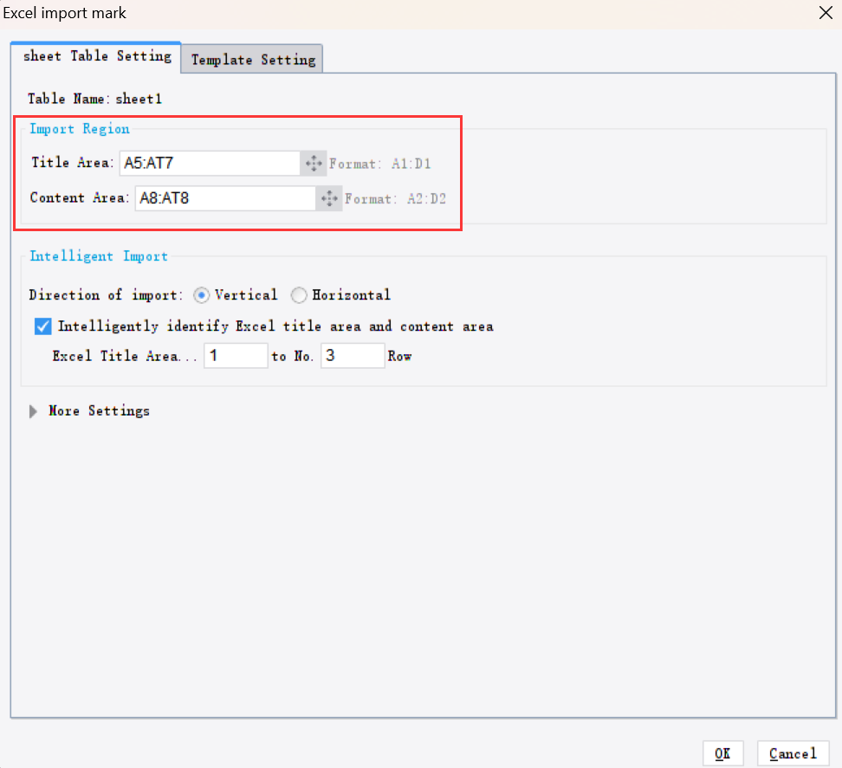Click the Excel Title Area start row field

click(236, 355)
